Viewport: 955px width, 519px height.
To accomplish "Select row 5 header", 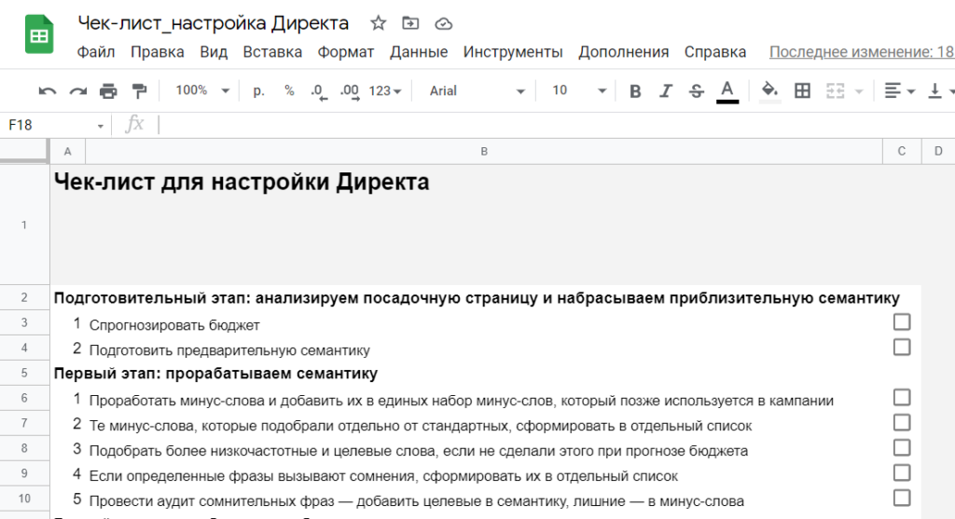I will point(24,373).
